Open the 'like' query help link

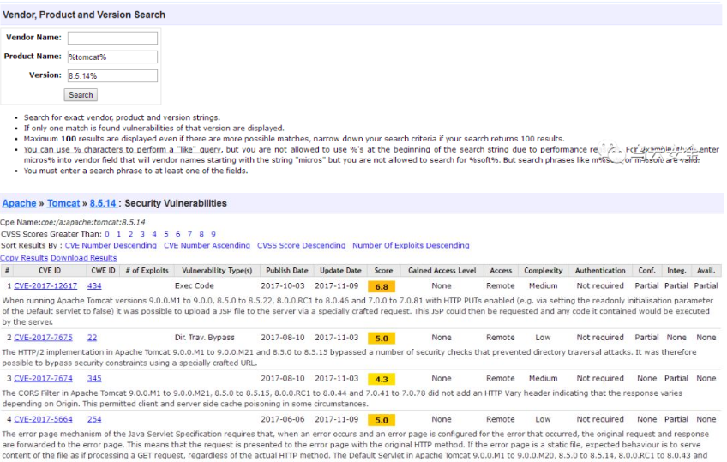pos(123,150)
